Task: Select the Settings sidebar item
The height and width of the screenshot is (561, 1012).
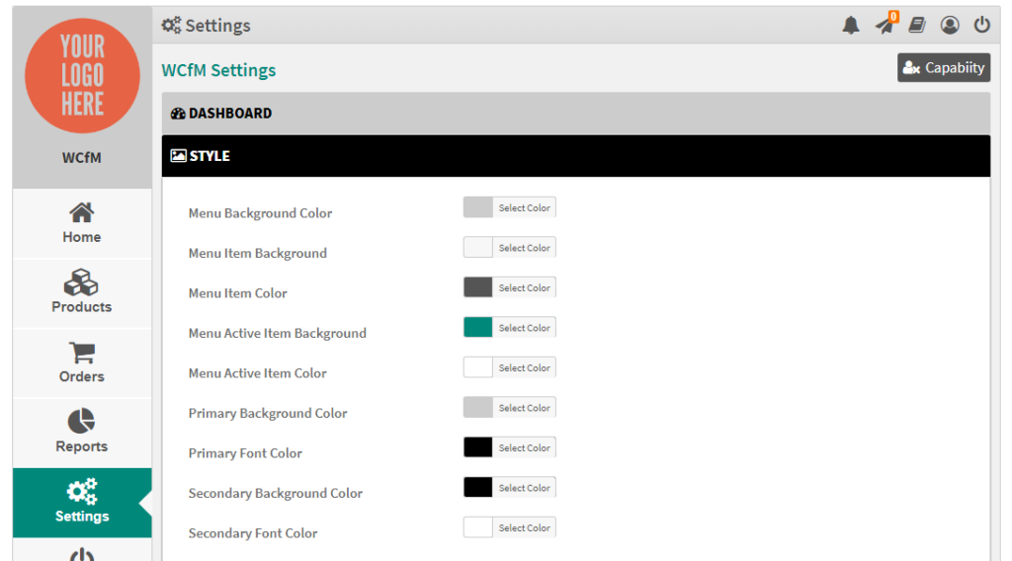Action: pyautogui.click(x=82, y=503)
